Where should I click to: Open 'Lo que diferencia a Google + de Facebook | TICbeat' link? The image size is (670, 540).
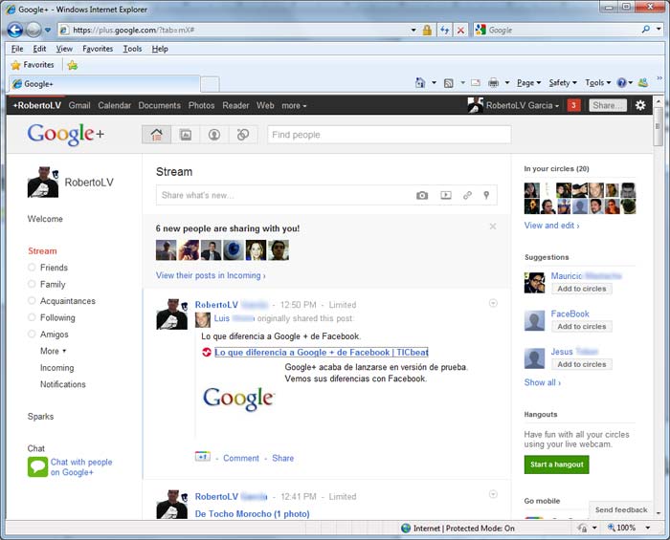point(322,353)
